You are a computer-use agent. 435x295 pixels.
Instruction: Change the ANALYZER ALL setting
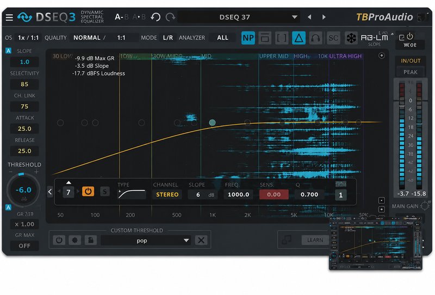point(222,37)
